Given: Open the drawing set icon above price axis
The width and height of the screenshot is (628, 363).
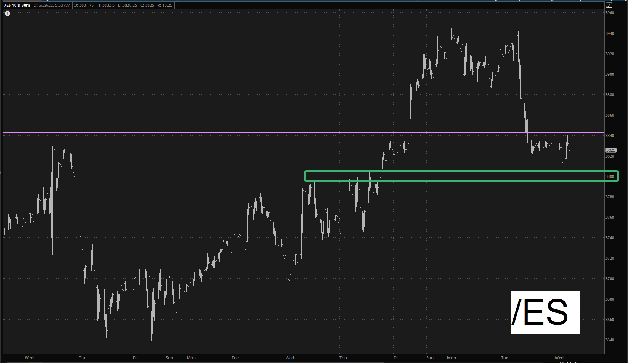Looking at the screenshot, I should [609, 5].
